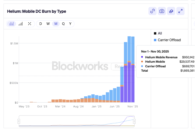The width and height of the screenshot is (195, 130).
Task: Expand chart to fullscreen
Action: pos(180,11)
